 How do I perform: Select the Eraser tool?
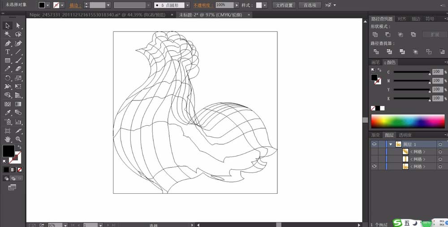18,69
